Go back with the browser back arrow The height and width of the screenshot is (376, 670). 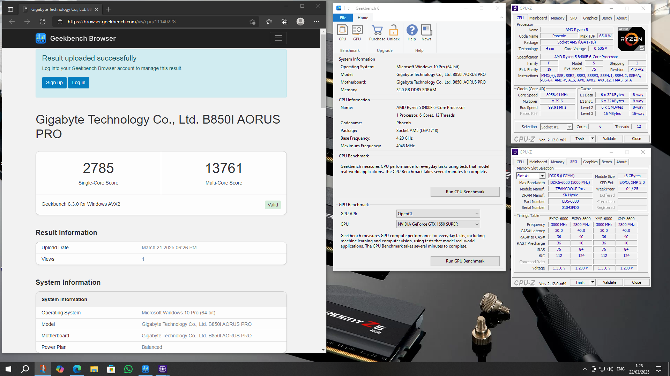[12, 22]
